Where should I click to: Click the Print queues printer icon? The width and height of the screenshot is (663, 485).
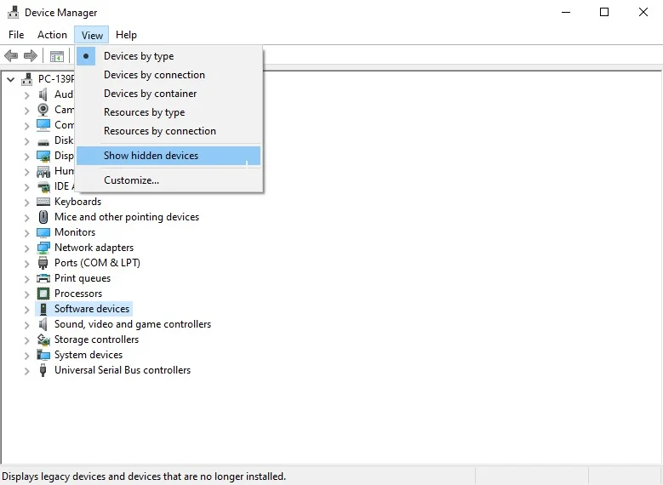[x=43, y=278]
